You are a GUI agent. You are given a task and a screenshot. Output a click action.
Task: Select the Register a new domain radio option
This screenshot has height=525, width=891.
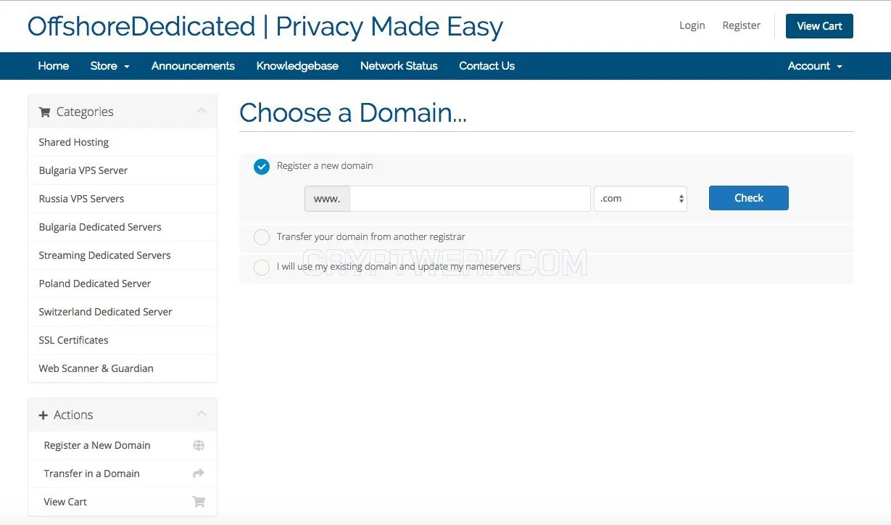262,167
